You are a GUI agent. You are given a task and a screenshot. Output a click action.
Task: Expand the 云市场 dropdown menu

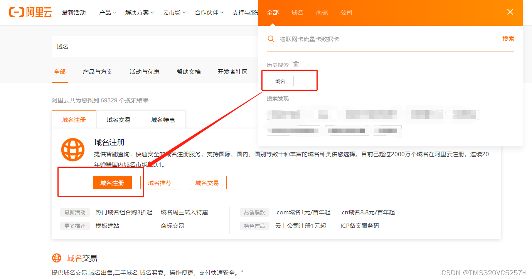coord(174,13)
